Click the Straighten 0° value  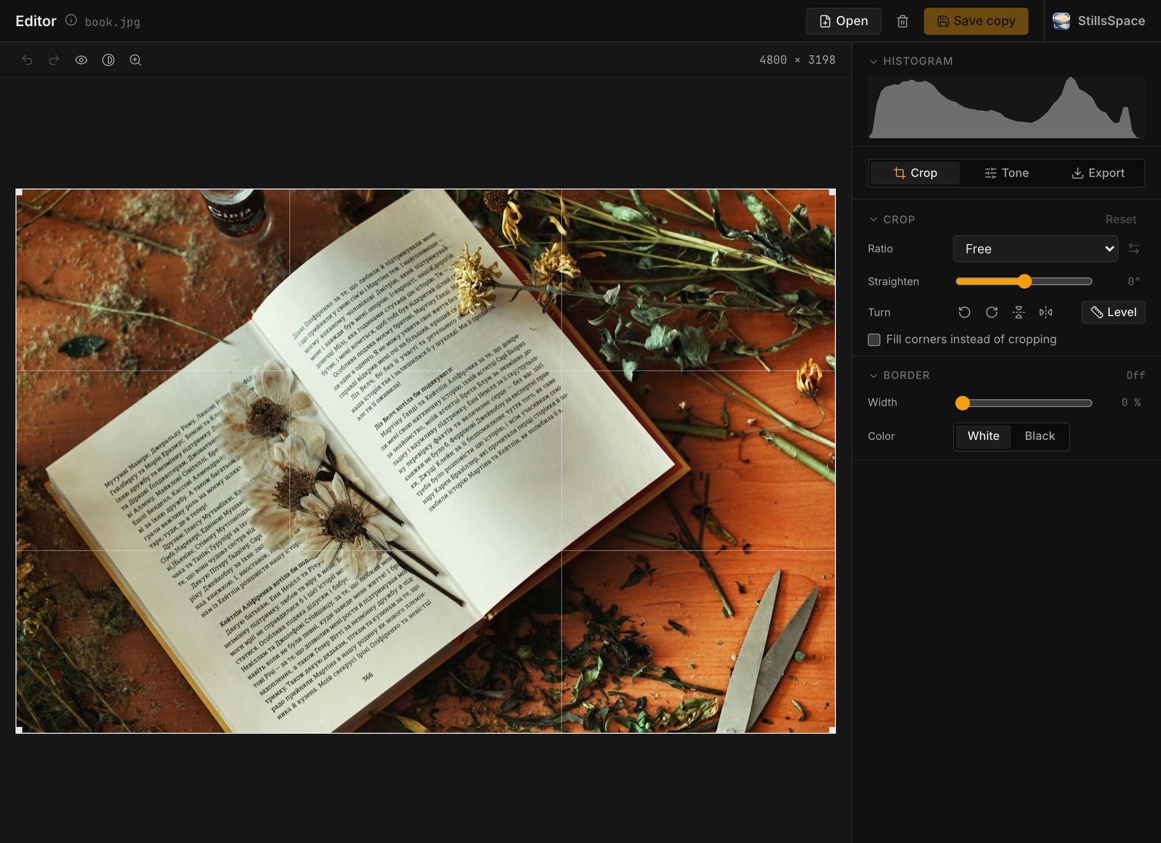(1134, 281)
